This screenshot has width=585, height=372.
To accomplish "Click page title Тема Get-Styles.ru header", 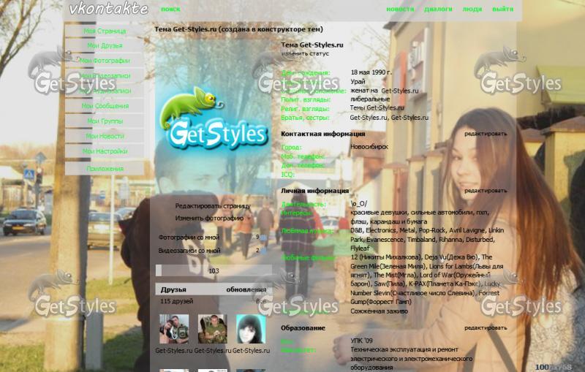I will (x=239, y=29).
